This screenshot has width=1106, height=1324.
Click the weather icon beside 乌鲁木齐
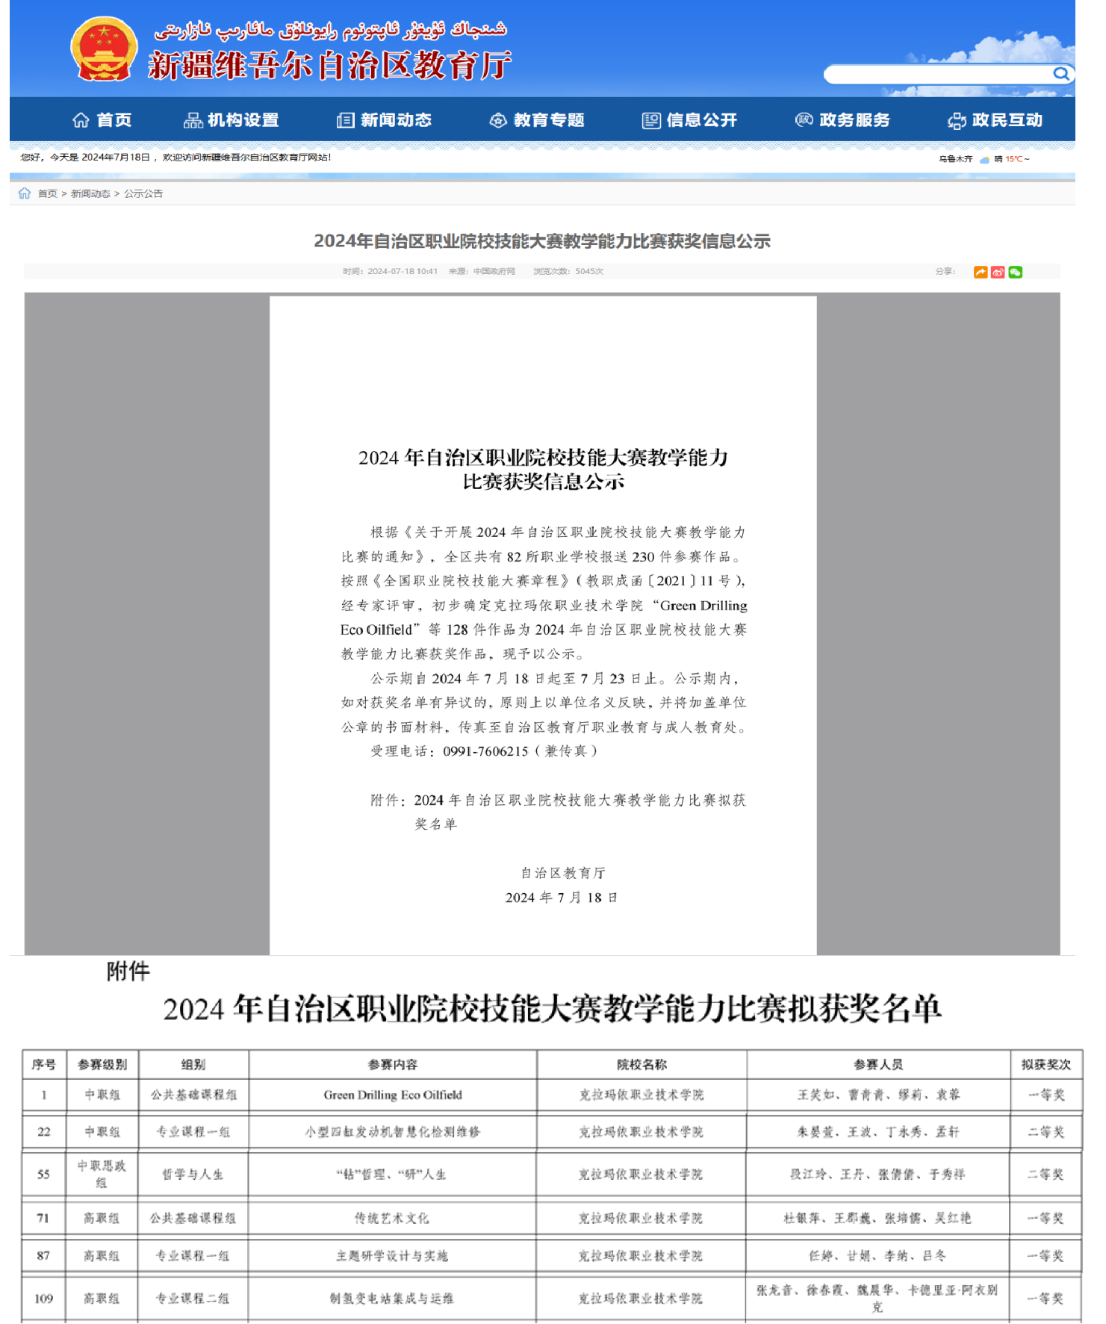click(984, 159)
